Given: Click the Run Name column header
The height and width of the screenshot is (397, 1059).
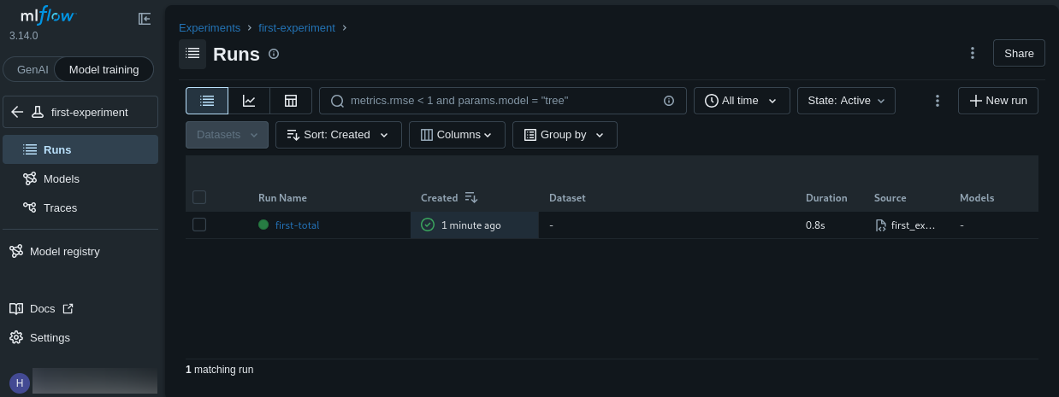Looking at the screenshot, I should click(282, 197).
